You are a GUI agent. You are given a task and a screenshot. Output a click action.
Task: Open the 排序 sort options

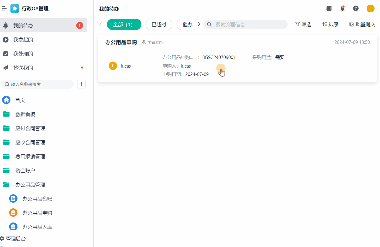click(x=330, y=25)
